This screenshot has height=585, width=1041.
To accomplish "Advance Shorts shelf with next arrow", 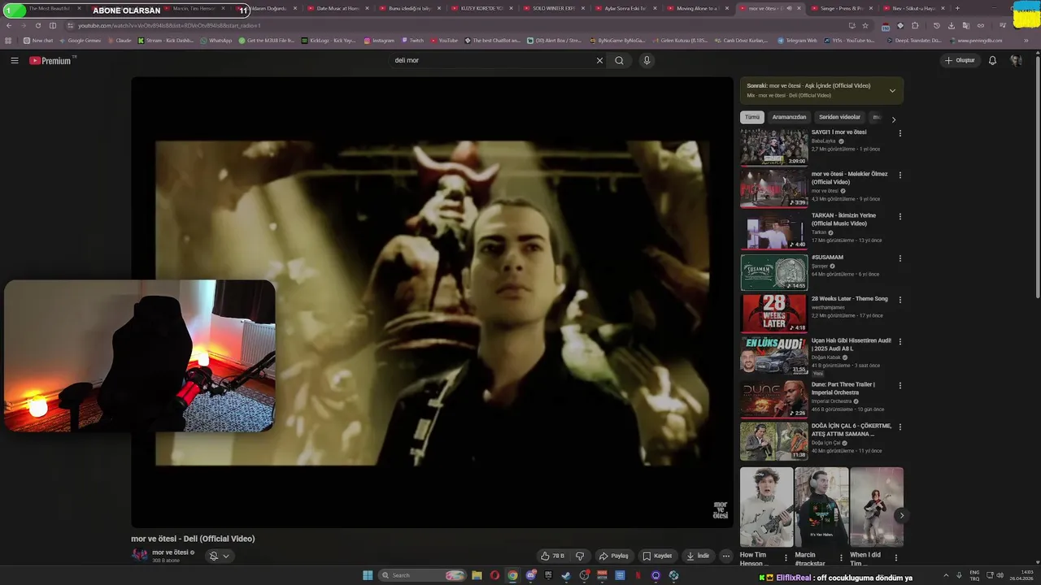I will click(901, 515).
